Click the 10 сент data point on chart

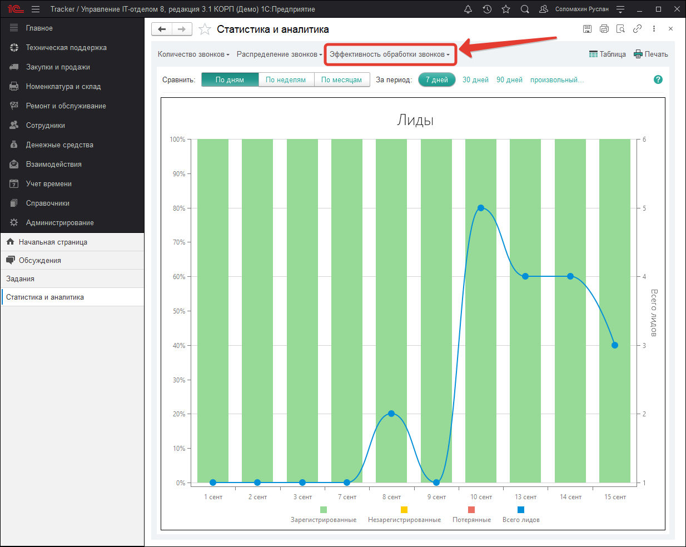[x=481, y=208]
